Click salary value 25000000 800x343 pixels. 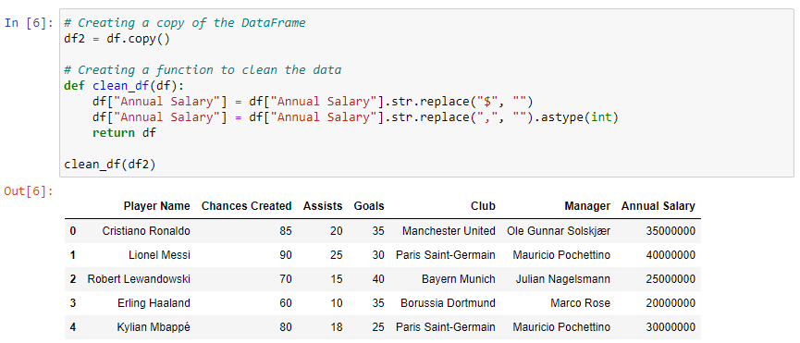pyautogui.click(x=671, y=279)
